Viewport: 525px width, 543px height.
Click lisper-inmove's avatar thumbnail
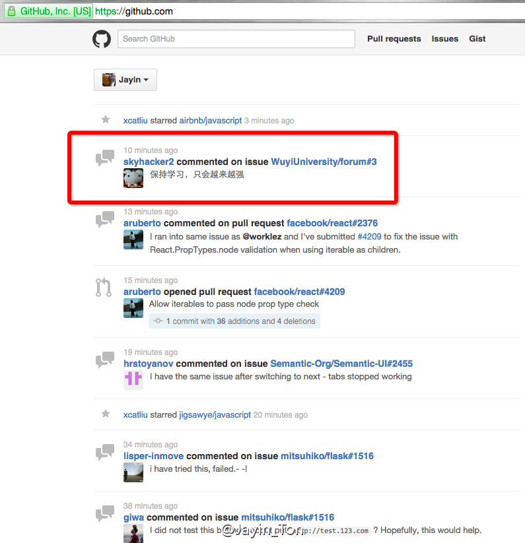click(x=133, y=472)
